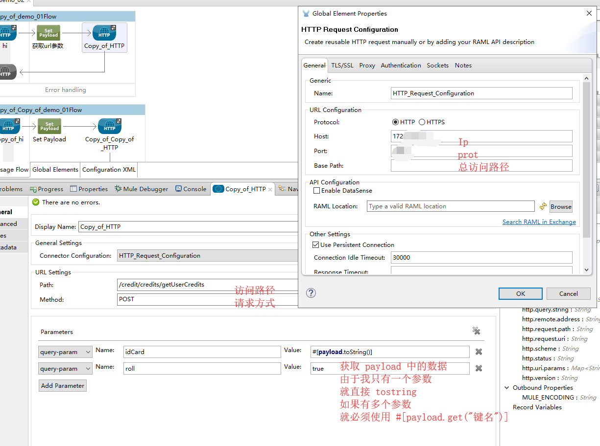Click the RAML refresh icon beside Browse
The image size is (600, 446).
click(543, 206)
